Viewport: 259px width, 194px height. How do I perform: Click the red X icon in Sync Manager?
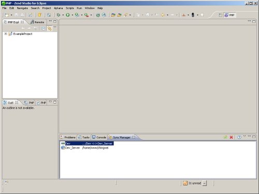coord(231,137)
